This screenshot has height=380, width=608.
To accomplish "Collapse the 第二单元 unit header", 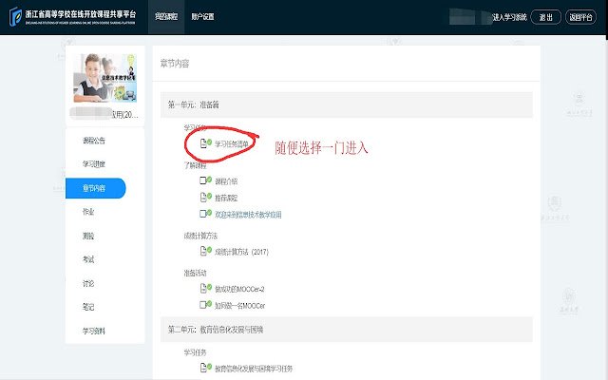I will [x=346, y=330].
